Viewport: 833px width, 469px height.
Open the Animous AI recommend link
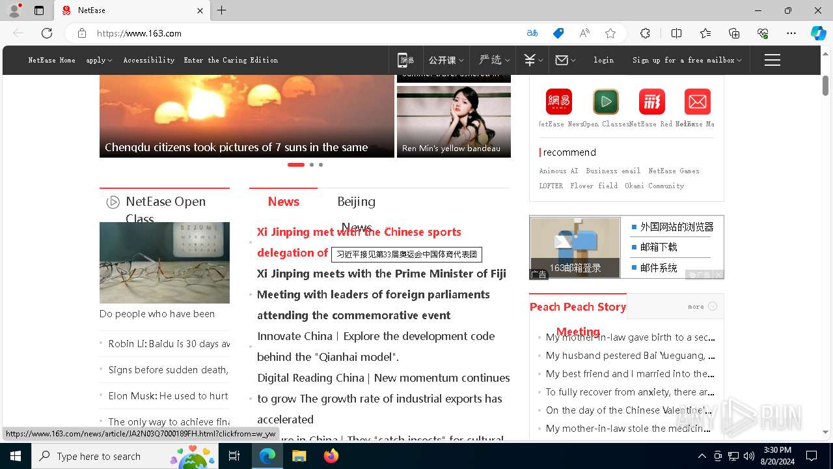pos(558,171)
